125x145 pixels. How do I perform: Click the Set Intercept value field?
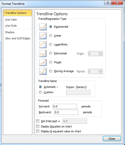coord(75,121)
